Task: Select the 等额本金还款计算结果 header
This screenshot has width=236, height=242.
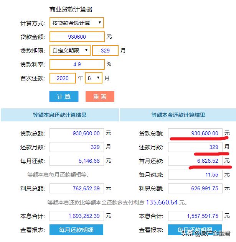Action: click(x=178, y=115)
